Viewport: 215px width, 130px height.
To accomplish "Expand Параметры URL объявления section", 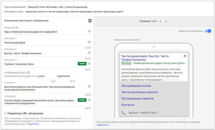I will pyautogui.click(x=24, y=113).
